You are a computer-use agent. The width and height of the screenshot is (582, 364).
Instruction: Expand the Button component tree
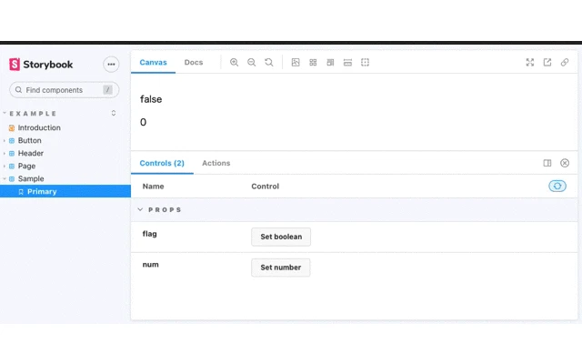(5, 141)
